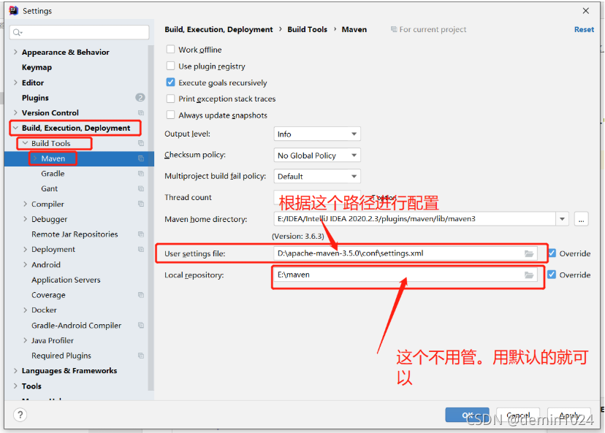
Task: Click project-level icon beside Gant
Action: pyautogui.click(x=141, y=188)
